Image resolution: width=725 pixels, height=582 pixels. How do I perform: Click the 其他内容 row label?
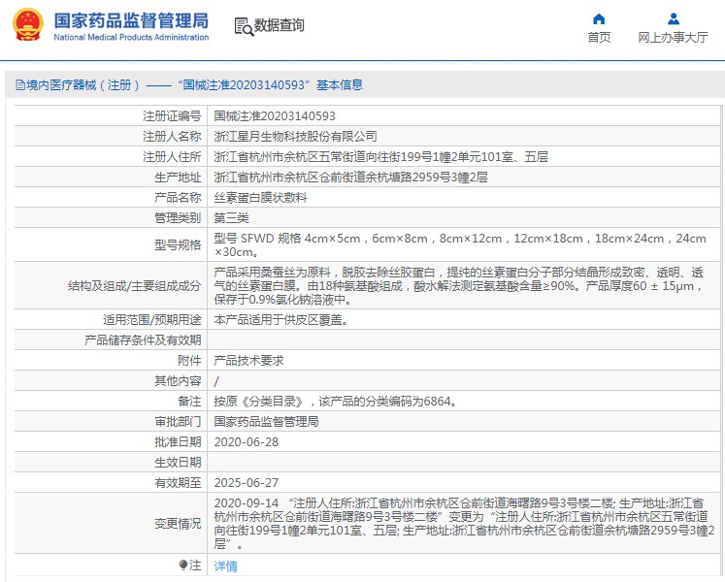178,381
